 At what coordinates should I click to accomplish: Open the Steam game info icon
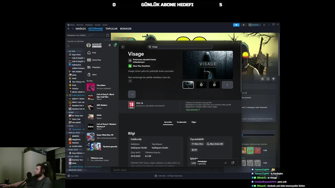(x=268, y=79)
